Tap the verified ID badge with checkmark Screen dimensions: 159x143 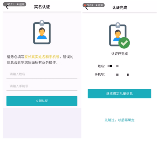click(119, 35)
